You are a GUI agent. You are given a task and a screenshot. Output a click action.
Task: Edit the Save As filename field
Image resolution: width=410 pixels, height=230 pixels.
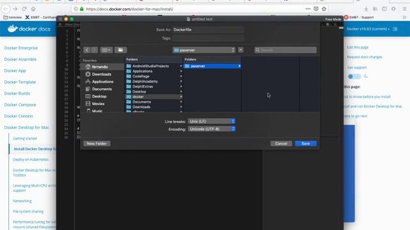(208, 30)
